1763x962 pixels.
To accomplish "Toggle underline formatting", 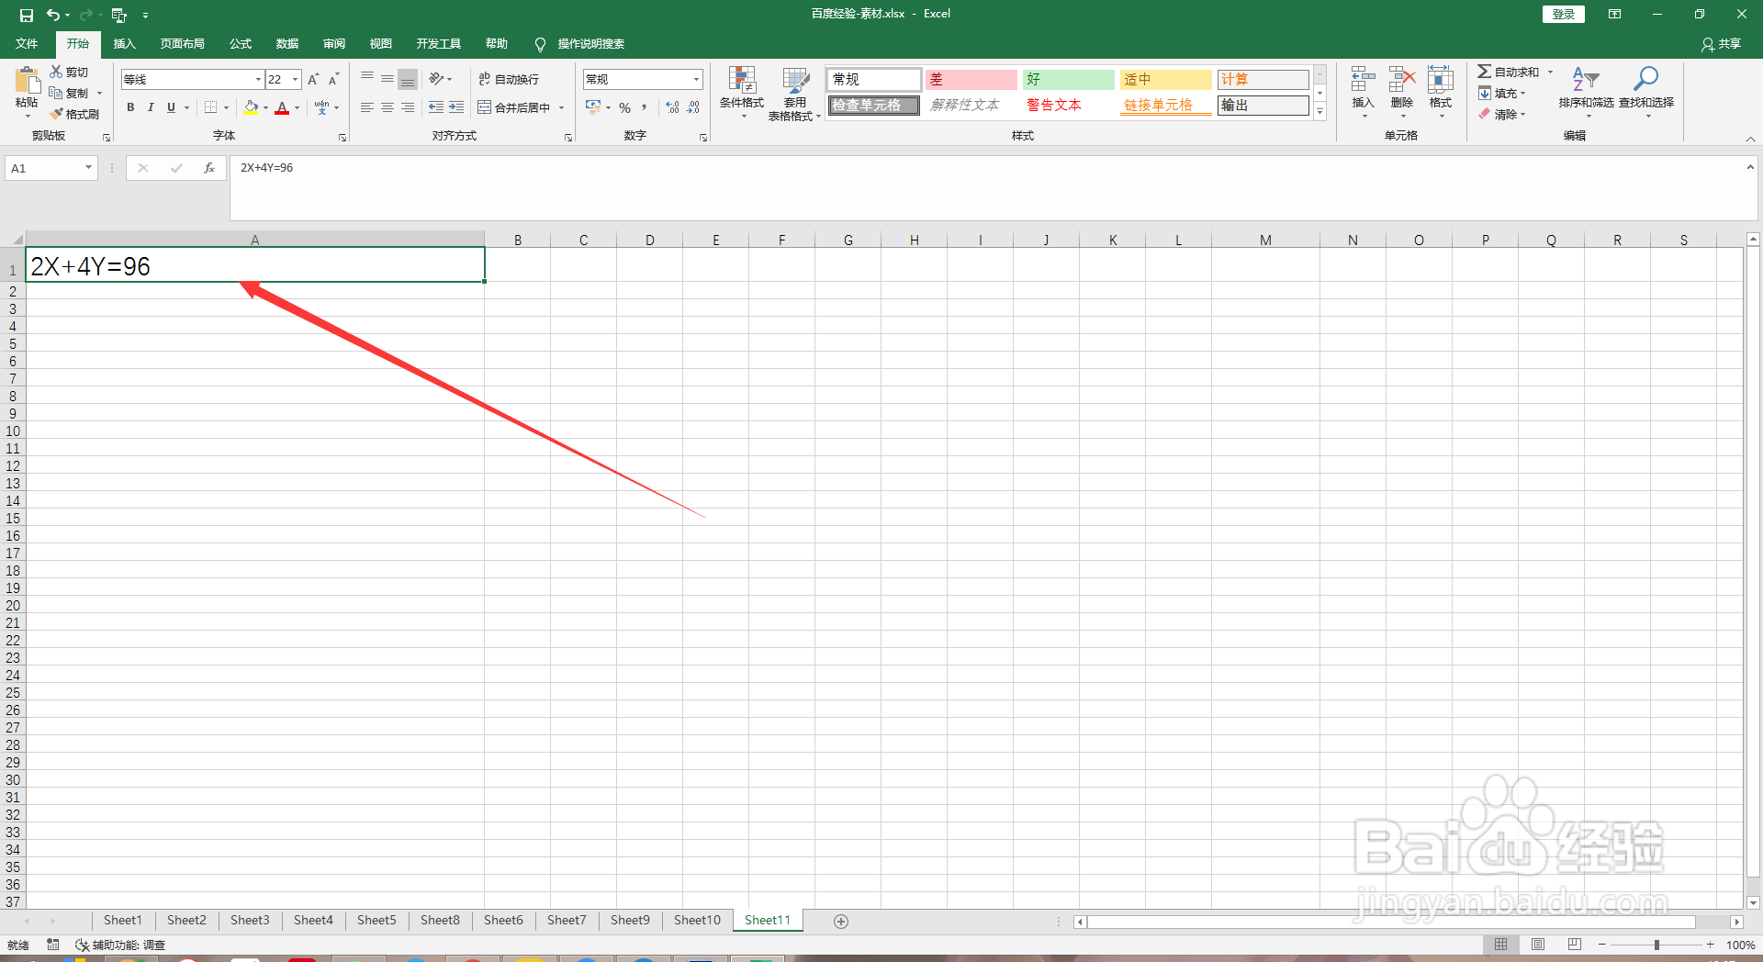I will coord(171,107).
